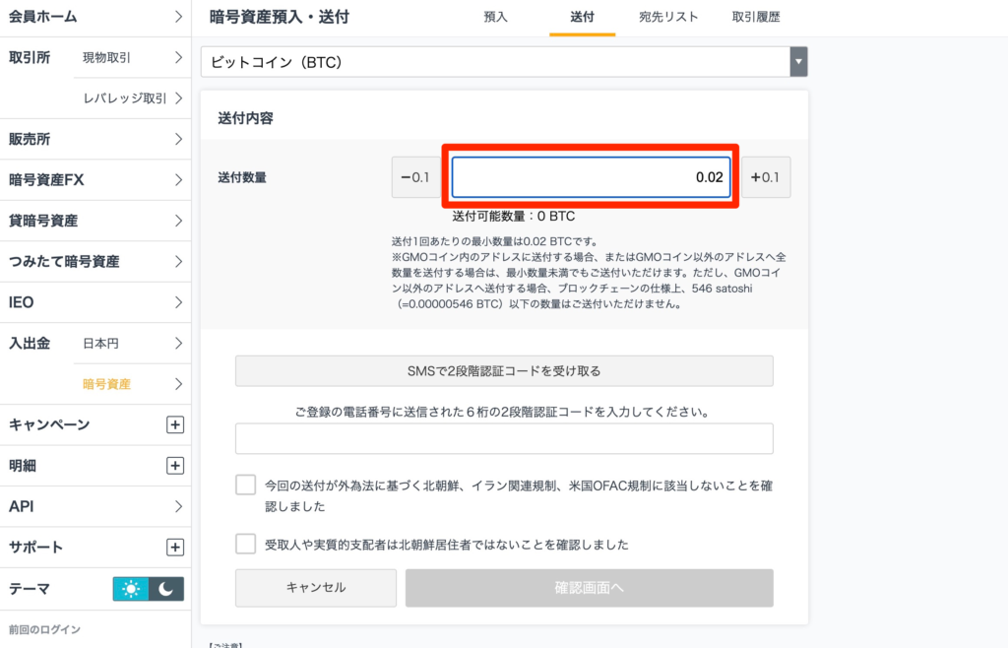This screenshot has height=648, width=1008.
Task: Expand the サポート sidebar section
Action: [175, 547]
